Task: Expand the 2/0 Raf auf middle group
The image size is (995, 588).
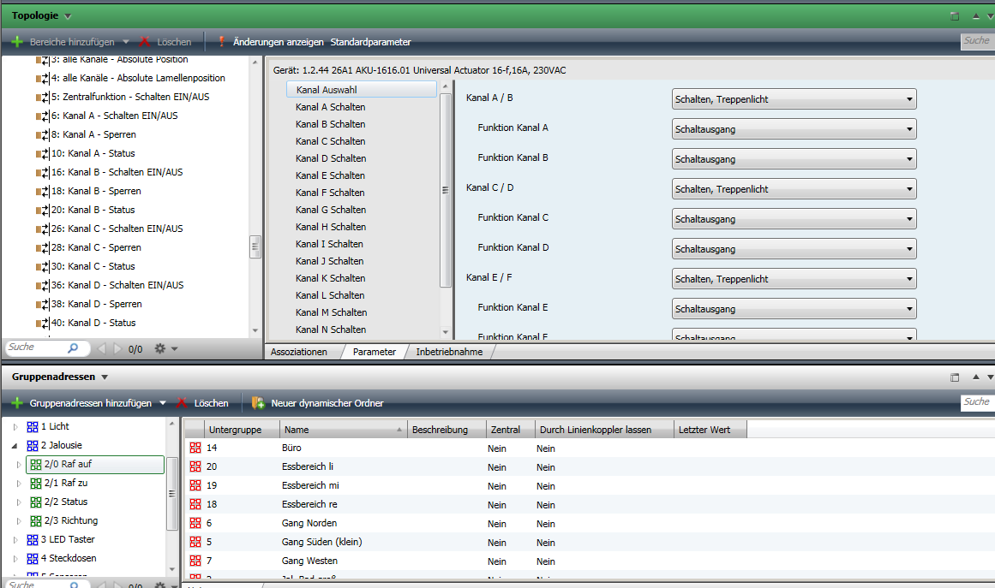Action: pyautogui.click(x=19, y=465)
